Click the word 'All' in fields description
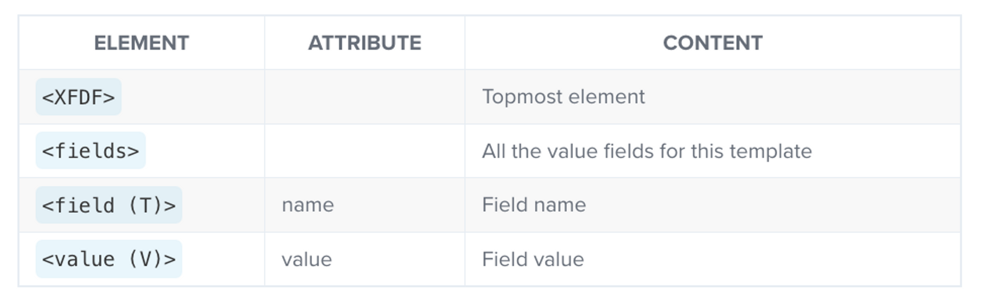981x303 pixels. point(493,151)
